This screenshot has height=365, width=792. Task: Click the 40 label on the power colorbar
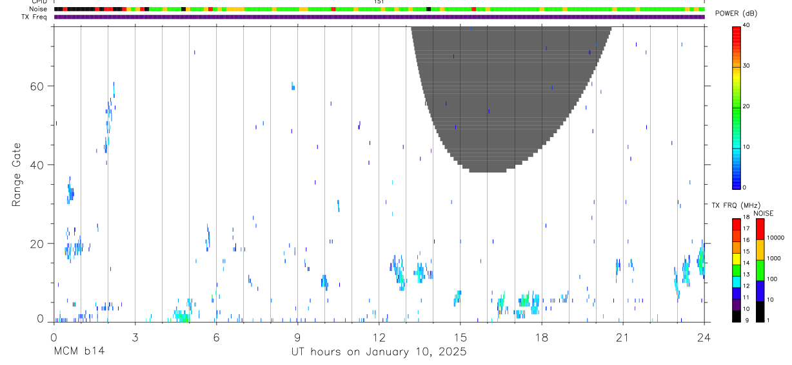pyautogui.click(x=746, y=25)
